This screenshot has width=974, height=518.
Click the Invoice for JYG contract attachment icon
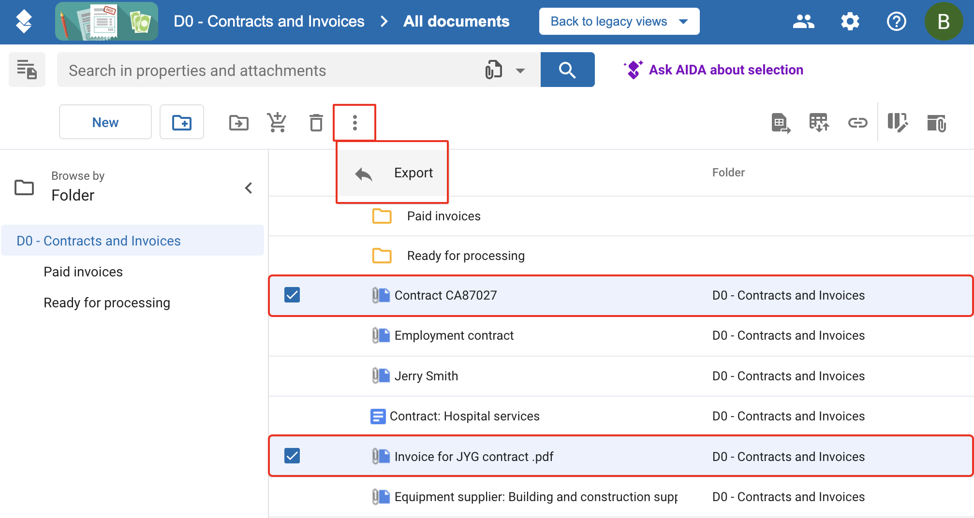point(381,456)
